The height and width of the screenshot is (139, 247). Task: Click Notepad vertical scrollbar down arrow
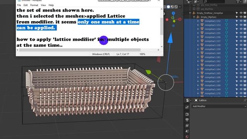point(162,46)
